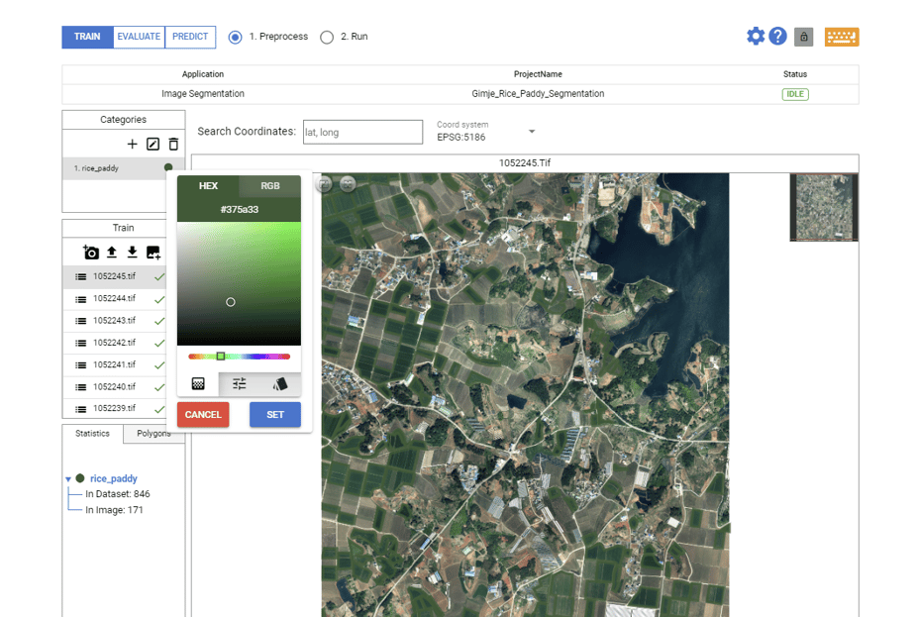This screenshot has height=617, width=918.
Task: Click the edit category pencil icon
Action: [153, 145]
